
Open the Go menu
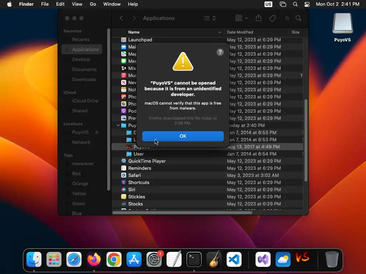point(93,4)
